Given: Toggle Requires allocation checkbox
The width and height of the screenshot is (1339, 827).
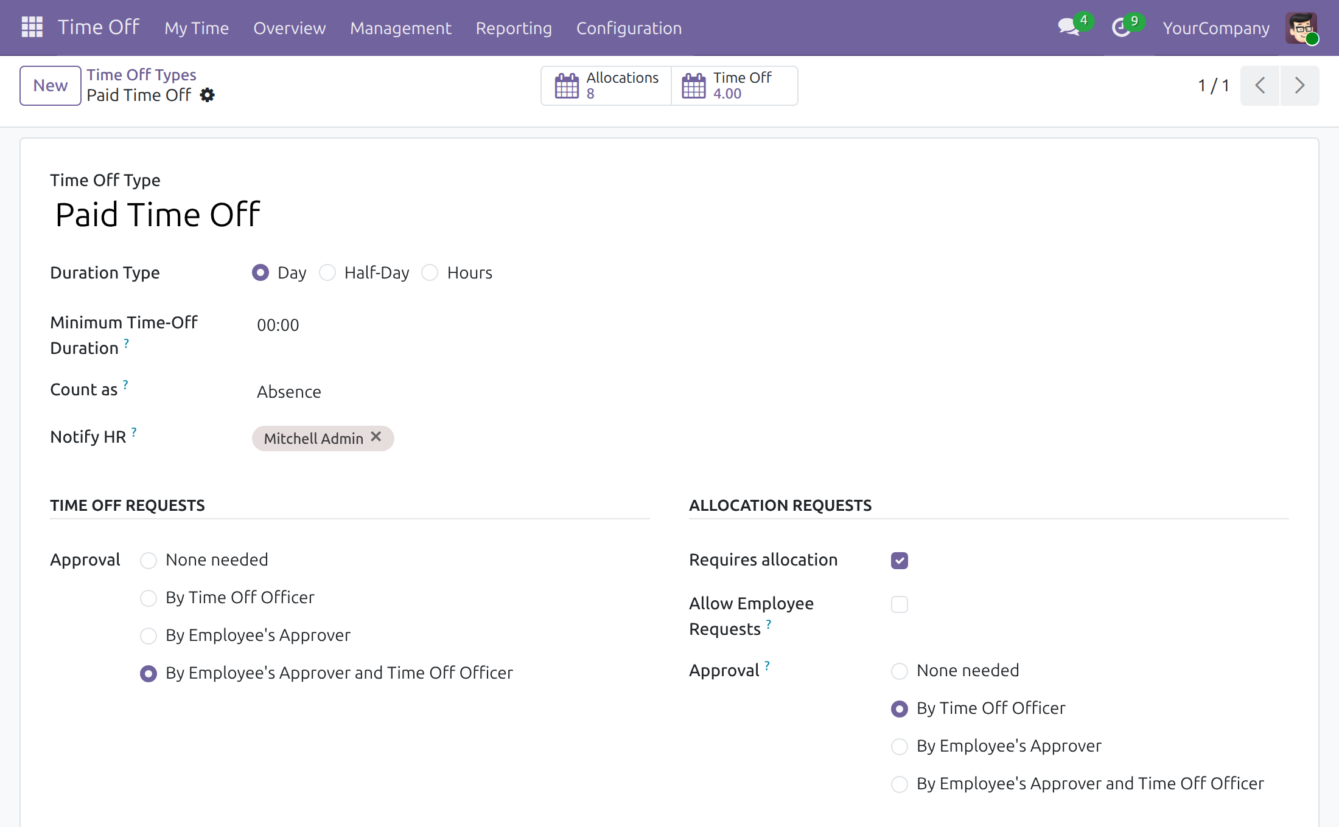Looking at the screenshot, I should point(900,560).
